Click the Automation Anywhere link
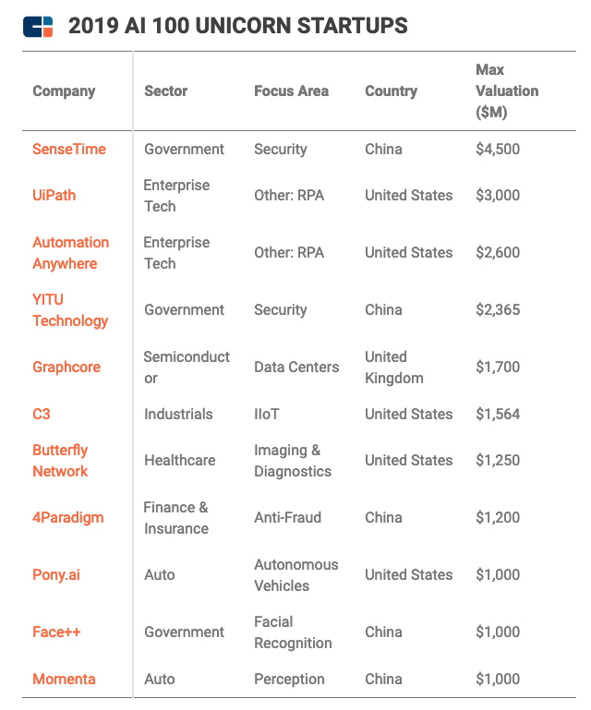The height and width of the screenshot is (710, 591). point(70,252)
